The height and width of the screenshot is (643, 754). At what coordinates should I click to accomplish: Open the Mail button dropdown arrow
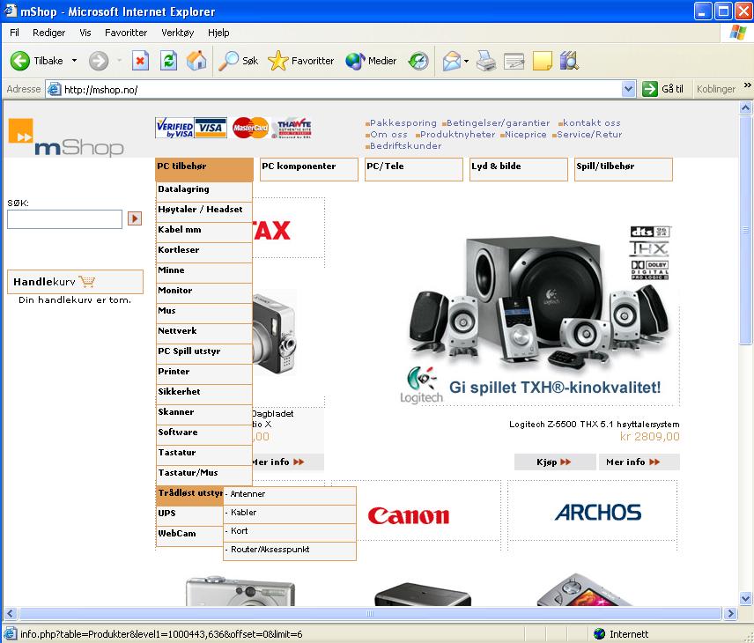tap(467, 61)
